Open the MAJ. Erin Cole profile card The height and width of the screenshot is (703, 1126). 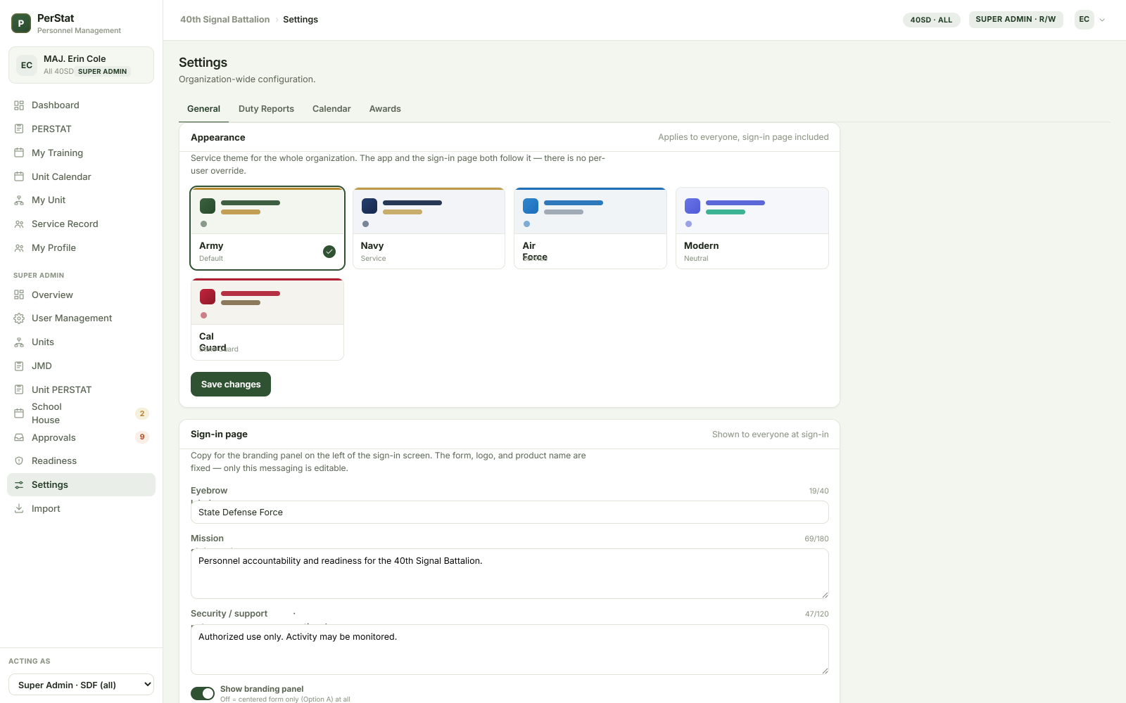click(81, 65)
